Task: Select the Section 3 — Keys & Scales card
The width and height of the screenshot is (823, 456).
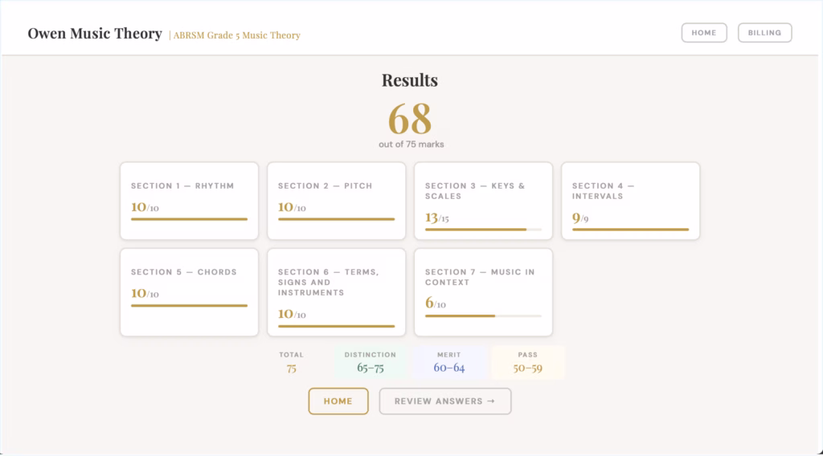Action: point(483,201)
